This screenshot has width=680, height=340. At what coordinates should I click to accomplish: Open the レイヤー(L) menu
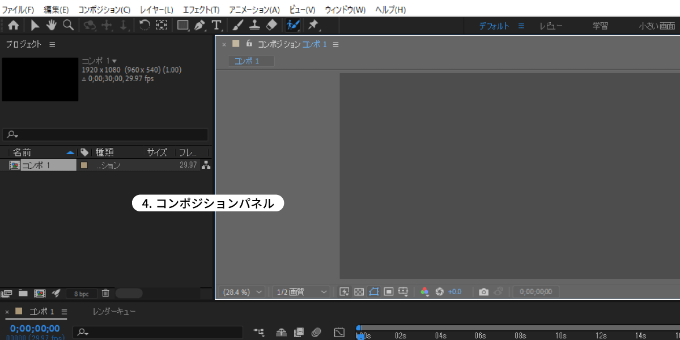[156, 10]
